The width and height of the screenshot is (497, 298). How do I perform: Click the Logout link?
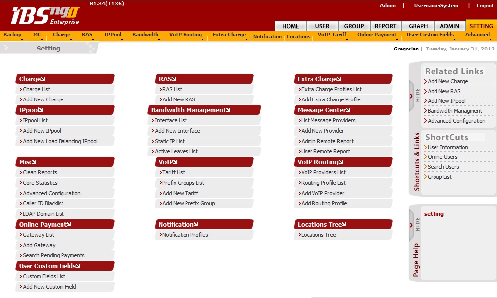click(485, 6)
